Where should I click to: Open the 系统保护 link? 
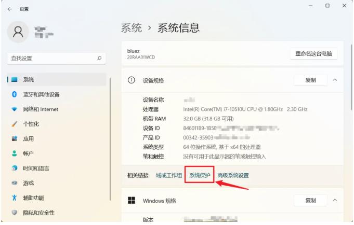pos(200,175)
